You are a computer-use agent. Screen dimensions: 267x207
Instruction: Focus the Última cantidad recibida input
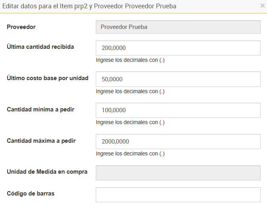click(x=178, y=48)
